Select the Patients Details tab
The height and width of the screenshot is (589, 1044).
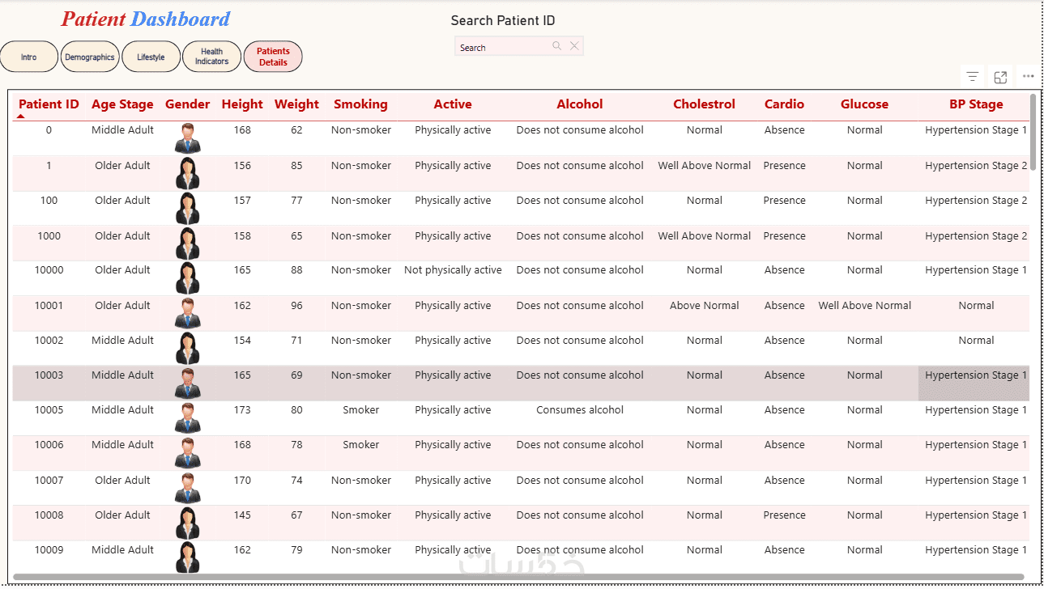click(x=273, y=57)
